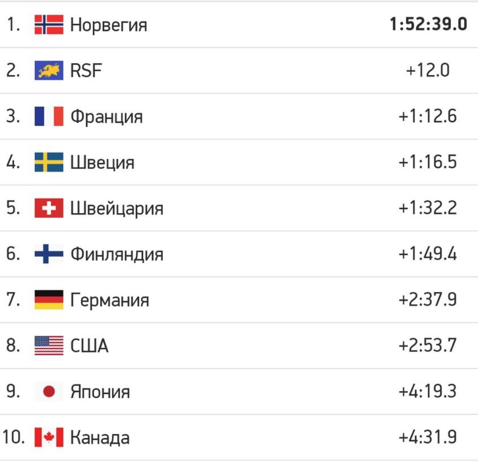This screenshot has width=478, height=463.
Task: Open the Франция team link
Action: [107, 117]
